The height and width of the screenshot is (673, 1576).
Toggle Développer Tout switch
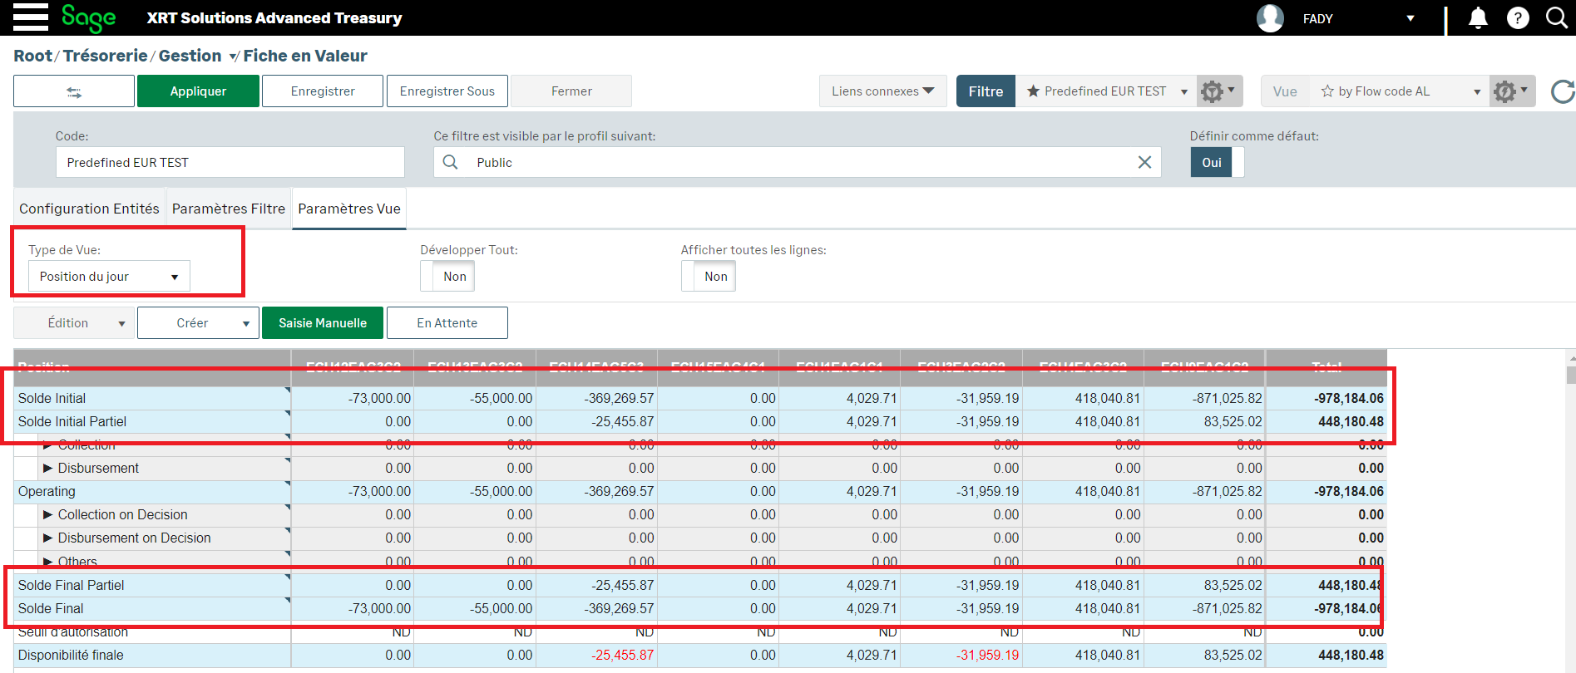pos(447,277)
